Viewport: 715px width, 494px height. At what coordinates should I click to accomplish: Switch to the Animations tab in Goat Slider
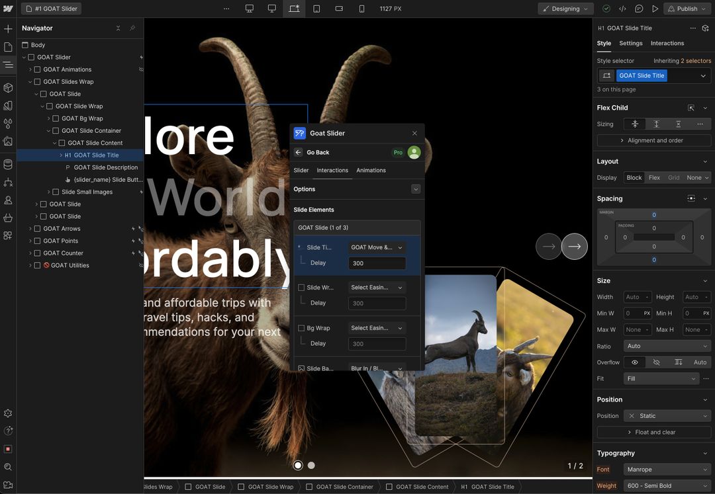click(x=371, y=170)
